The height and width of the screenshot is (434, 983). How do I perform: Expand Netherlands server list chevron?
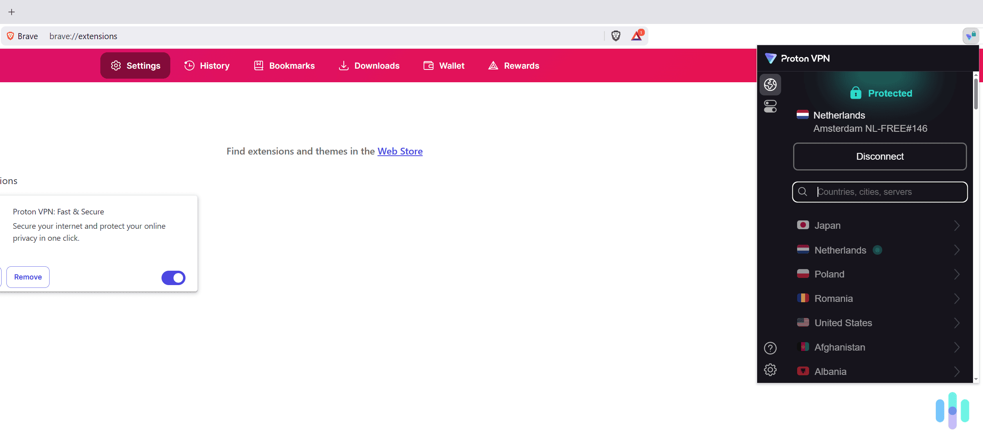coord(957,250)
